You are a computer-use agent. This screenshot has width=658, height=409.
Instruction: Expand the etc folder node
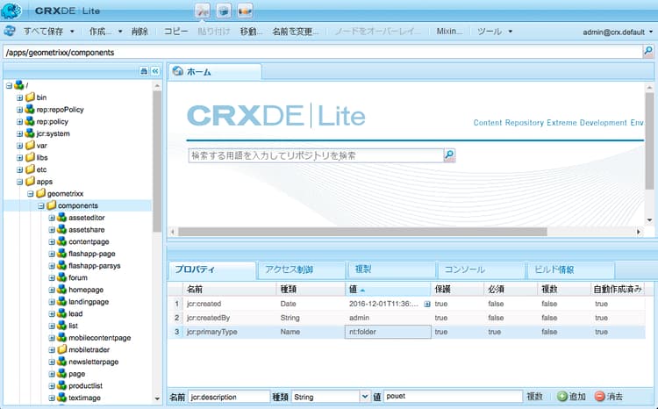(x=19, y=169)
